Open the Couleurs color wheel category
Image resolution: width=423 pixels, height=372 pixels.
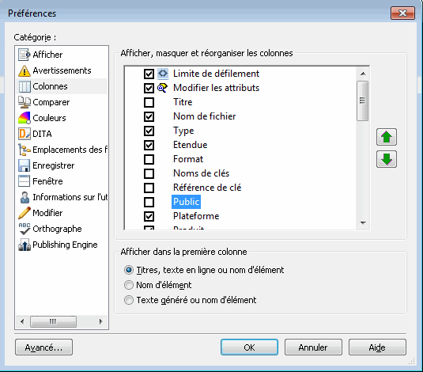click(24, 118)
